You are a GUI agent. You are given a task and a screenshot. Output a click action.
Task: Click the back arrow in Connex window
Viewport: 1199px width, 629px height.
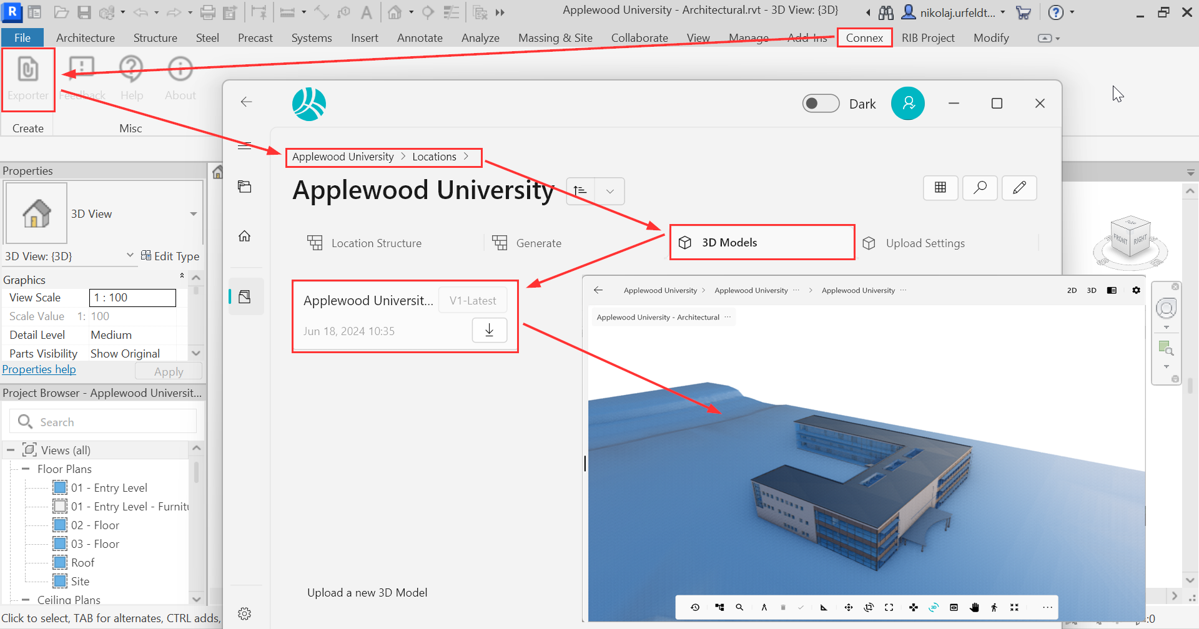coord(247,102)
